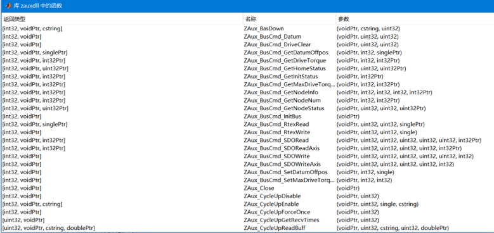Select the ZAux_BusCmd_SDOWriteAxis function name
494x233 pixels.
point(282,164)
